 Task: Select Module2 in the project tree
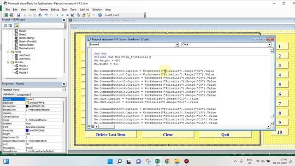tap(23, 69)
